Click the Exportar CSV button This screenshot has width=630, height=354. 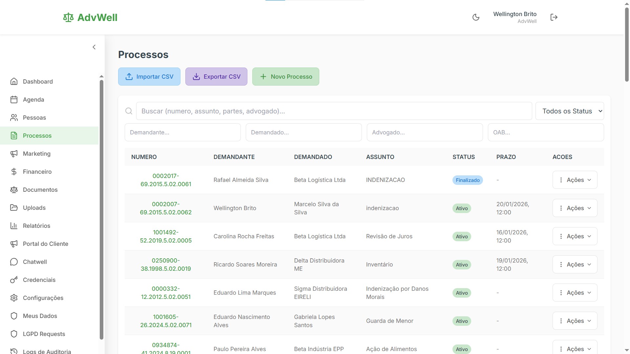coord(216,76)
